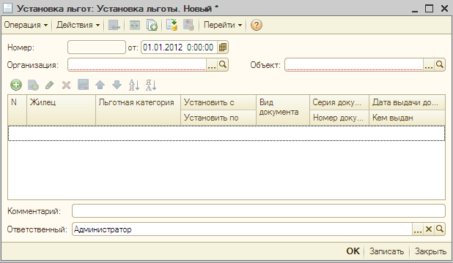Clear the Ответственный field with X
The image size is (453, 263).
click(429, 229)
